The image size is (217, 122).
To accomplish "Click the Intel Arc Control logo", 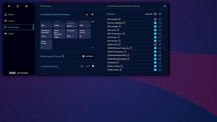I will (18, 73).
